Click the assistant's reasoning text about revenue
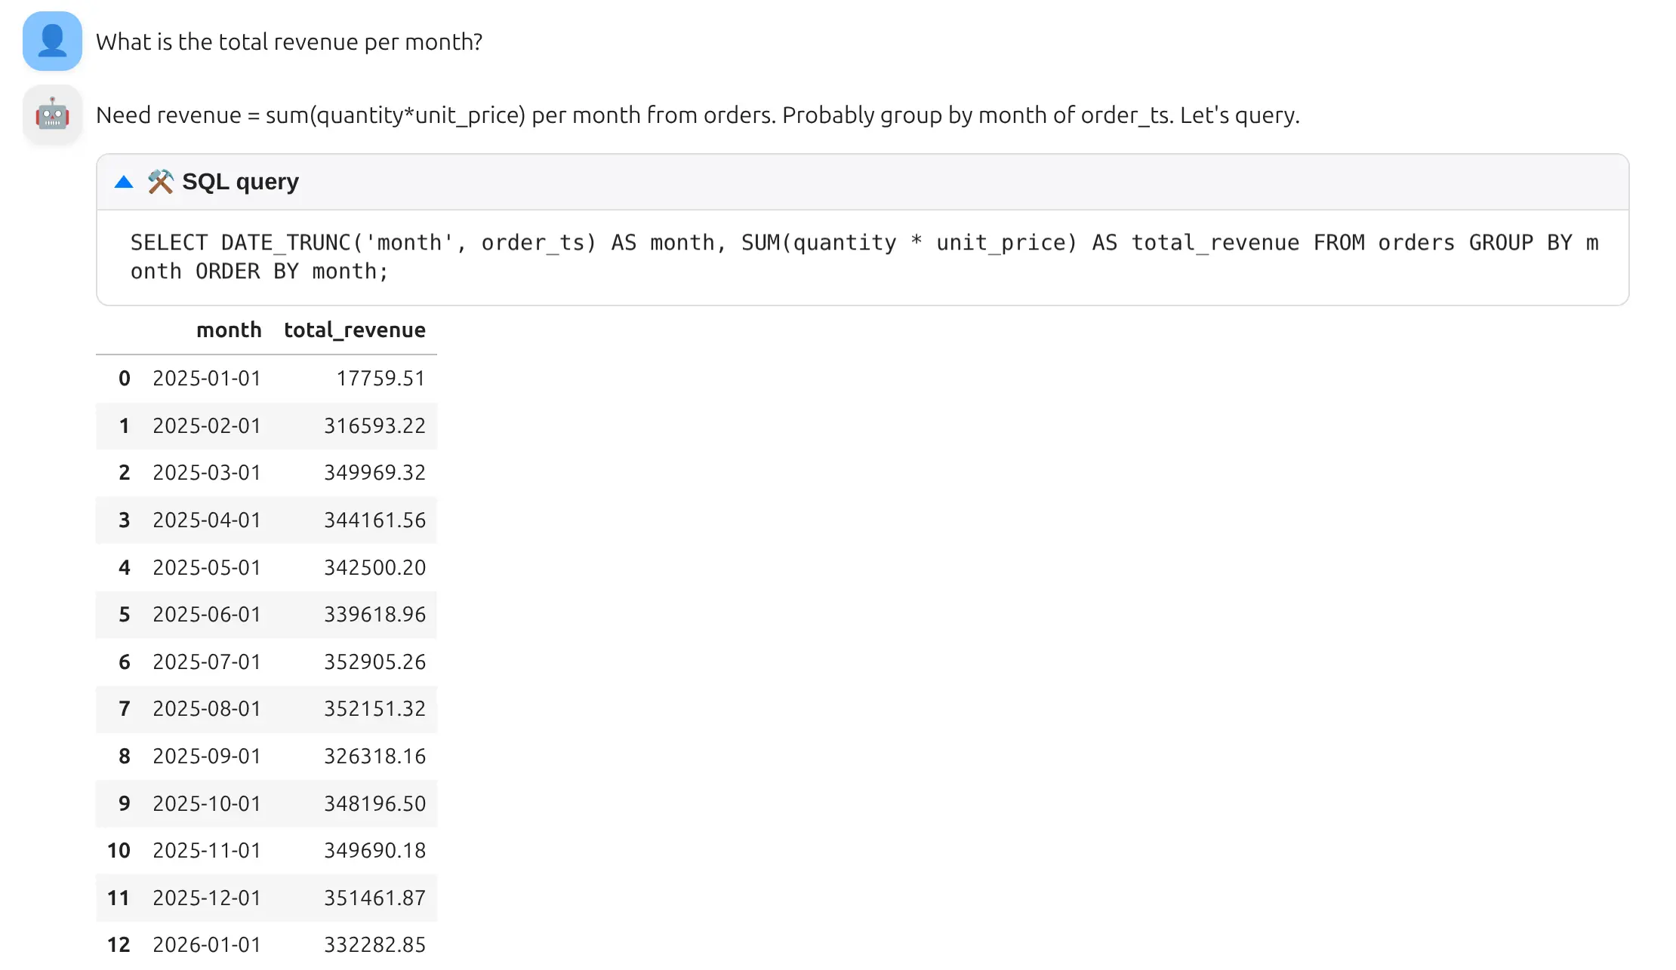Screen dimensions: 1676x970 (x=698, y=115)
